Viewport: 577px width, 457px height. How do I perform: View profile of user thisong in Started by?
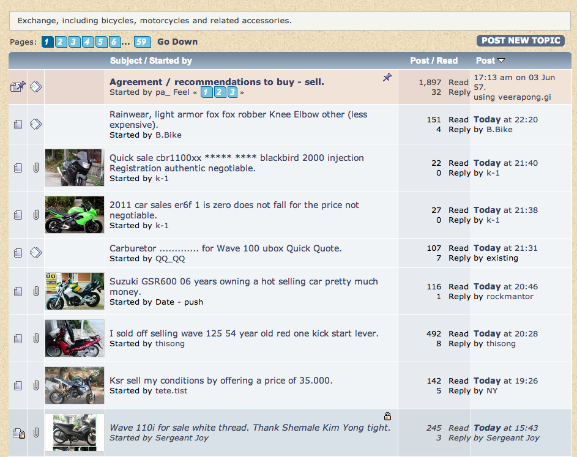tap(170, 344)
